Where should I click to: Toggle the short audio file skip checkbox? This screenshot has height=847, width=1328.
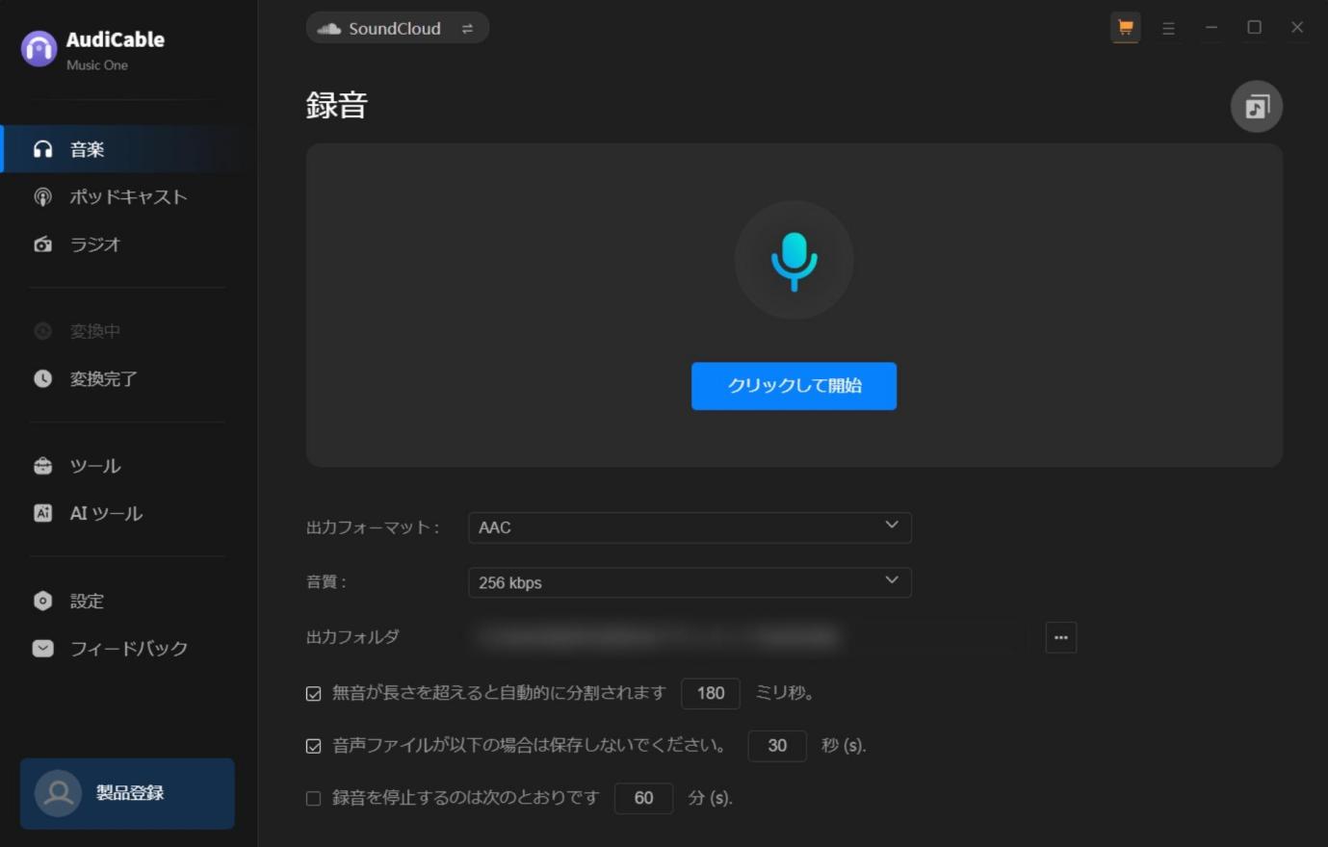(x=313, y=746)
